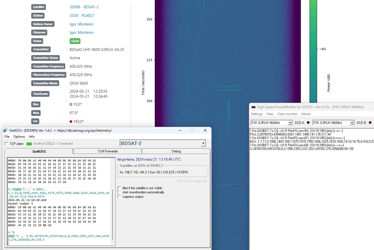This screenshot has height=250, width=374.
Task: Click the red Set azimuth dot
Action: [x=71, y=121]
